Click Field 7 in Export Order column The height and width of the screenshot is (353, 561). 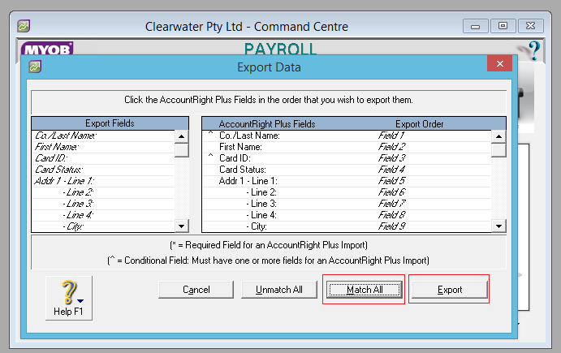coord(392,204)
